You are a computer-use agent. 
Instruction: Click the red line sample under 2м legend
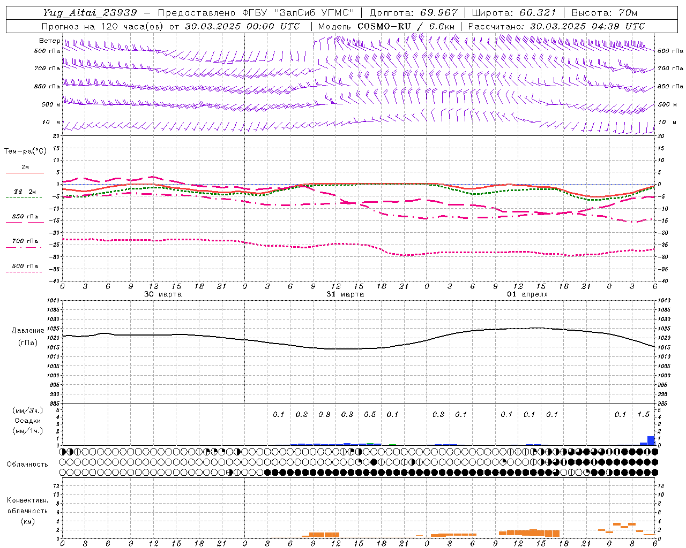point(25,173)
